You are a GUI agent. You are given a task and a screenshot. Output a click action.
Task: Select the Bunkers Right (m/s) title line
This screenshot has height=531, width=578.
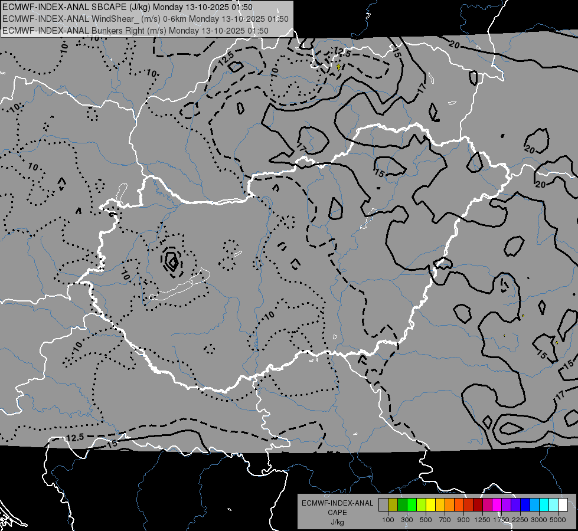point(135,31)
